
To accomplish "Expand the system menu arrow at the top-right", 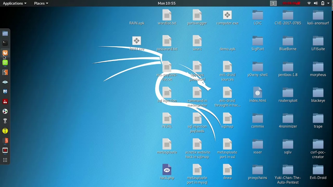I will coord(328,3).
